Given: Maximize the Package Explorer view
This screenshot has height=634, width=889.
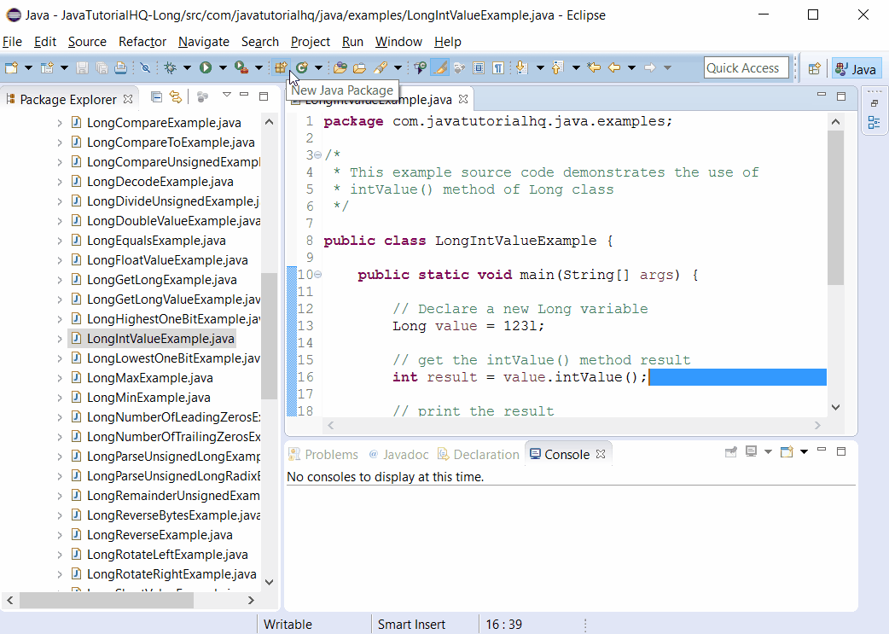Looking at the screenshot, I should point(264,96).
